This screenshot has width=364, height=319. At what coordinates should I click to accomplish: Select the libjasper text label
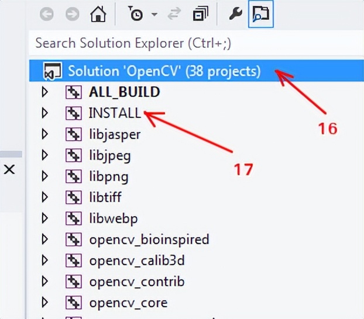[115, 135]
